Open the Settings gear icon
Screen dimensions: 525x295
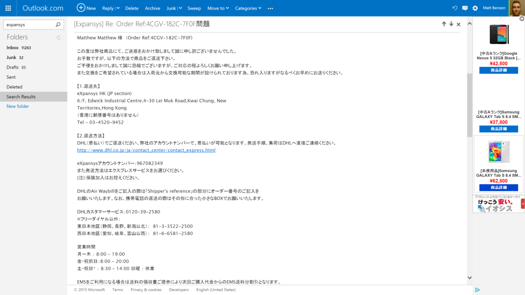click(x=475, y=8)
